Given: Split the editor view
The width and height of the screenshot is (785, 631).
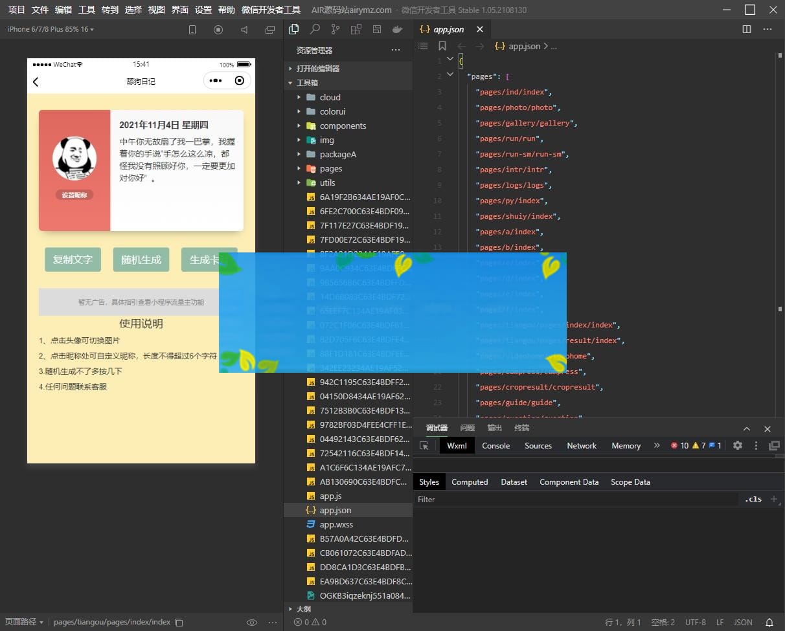Looking at the screenshot, I should click(x=747, y=29).
